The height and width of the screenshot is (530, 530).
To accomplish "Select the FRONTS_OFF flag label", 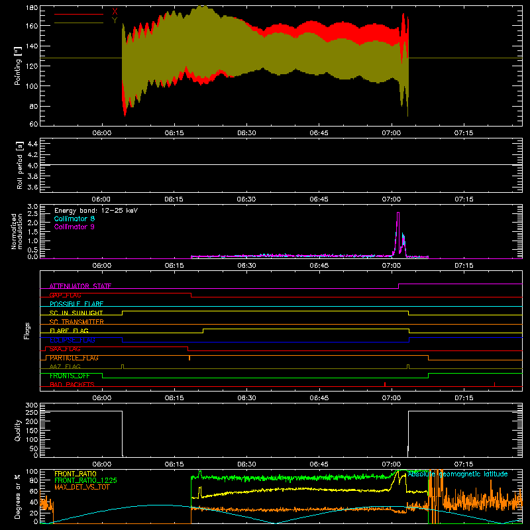I will (70, 376).
